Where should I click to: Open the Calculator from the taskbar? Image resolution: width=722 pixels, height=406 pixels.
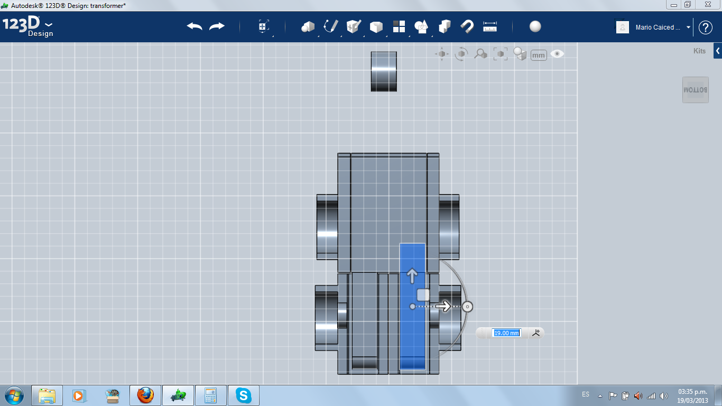click(x=210, y=395)
